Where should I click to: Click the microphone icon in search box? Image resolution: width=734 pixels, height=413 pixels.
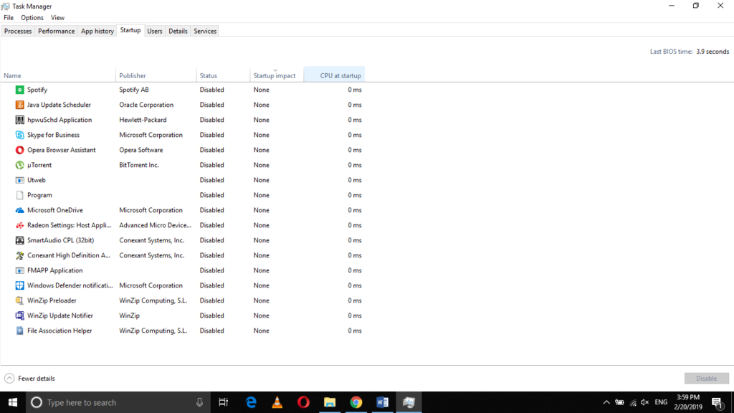tap(199, 402)
